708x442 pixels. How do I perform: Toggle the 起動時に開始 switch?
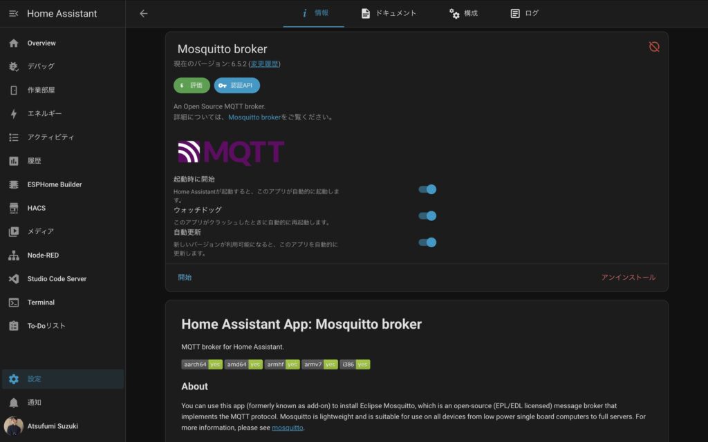[427, 189]
